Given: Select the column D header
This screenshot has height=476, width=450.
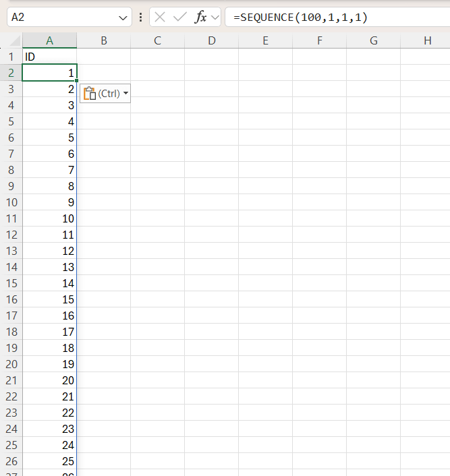Looking at the screenshot, I should [x=211, y=41].
